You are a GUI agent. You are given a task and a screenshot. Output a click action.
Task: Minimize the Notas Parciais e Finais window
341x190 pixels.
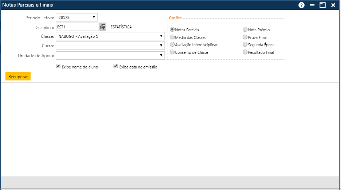pos(312,5)
